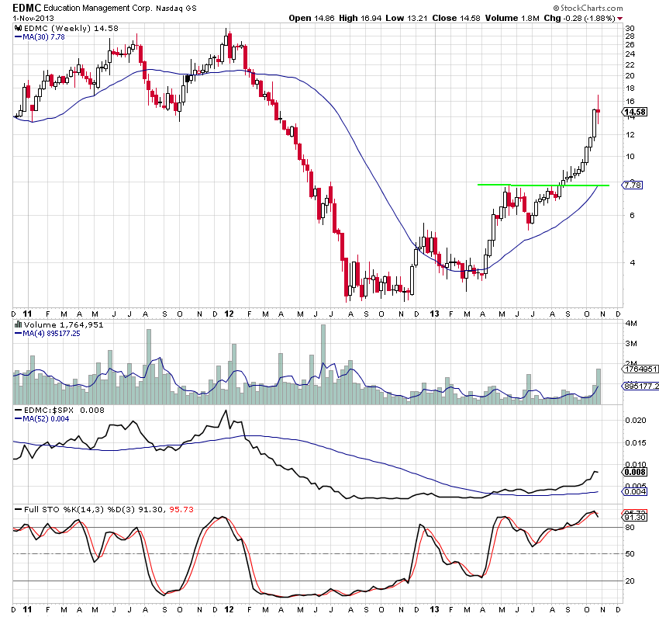Click the 0.020 relative strength axis label
659x617 pixels.
coord(636,420)
